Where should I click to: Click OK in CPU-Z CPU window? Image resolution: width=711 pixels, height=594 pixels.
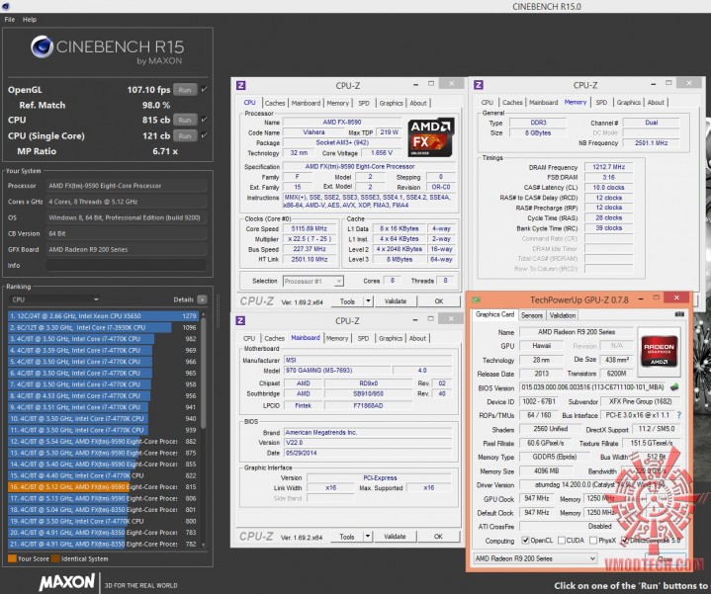(439, 300)
